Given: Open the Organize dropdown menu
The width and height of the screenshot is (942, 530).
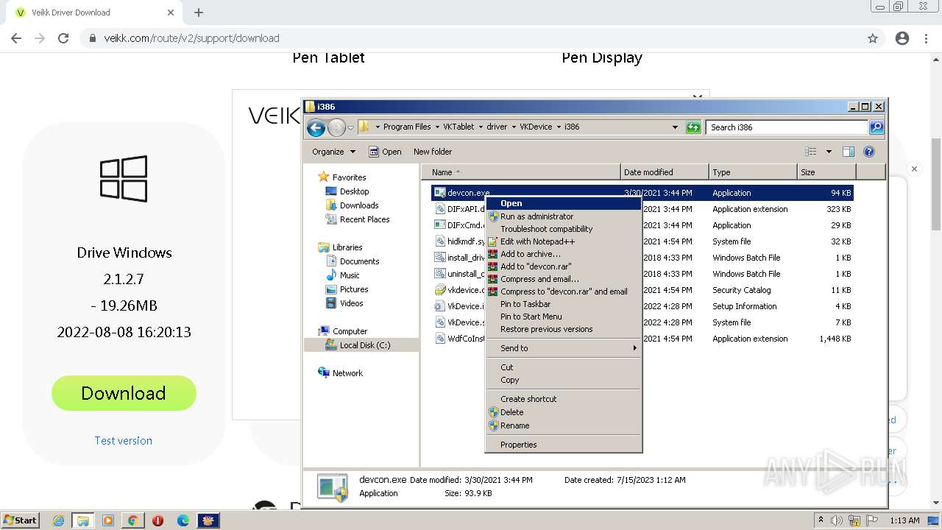Looking at the screenshot, I should click(x=333, y=152).
